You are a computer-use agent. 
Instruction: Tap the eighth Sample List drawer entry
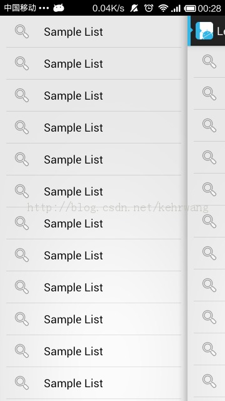(94, 255)
